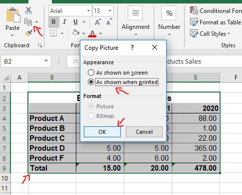
Task: Click the formula bar options dots handle
Action: click(59, 61)
